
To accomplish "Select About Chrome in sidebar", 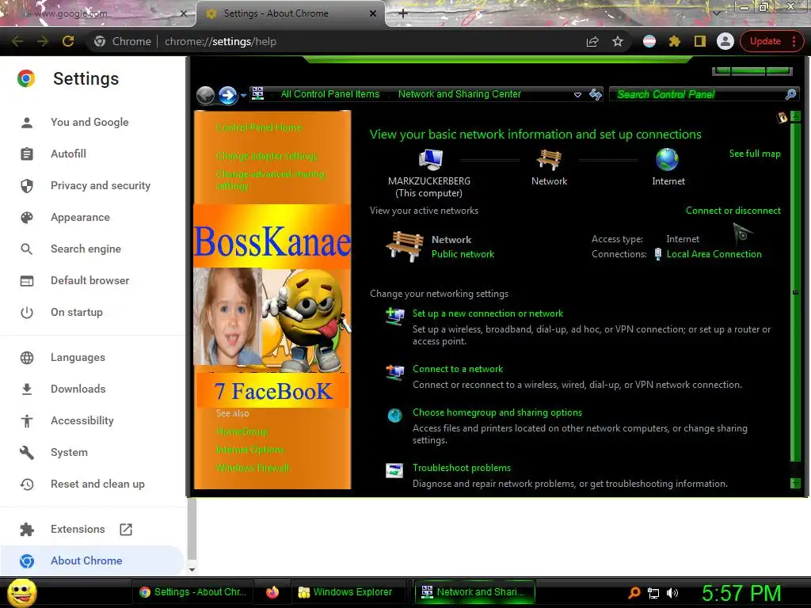I will (x=86, y=561).
